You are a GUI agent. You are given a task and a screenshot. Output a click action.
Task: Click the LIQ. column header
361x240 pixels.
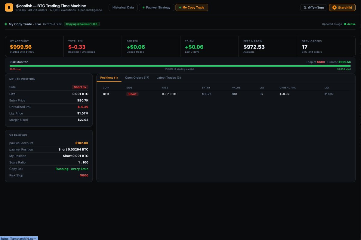pyautogui.click(x=327, y=88)
